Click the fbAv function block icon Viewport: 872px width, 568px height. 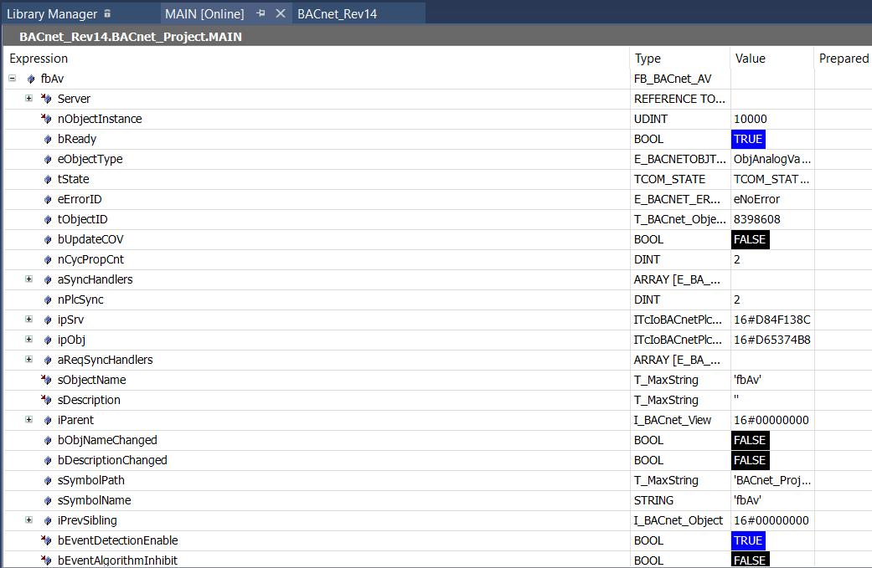[32, 79]
